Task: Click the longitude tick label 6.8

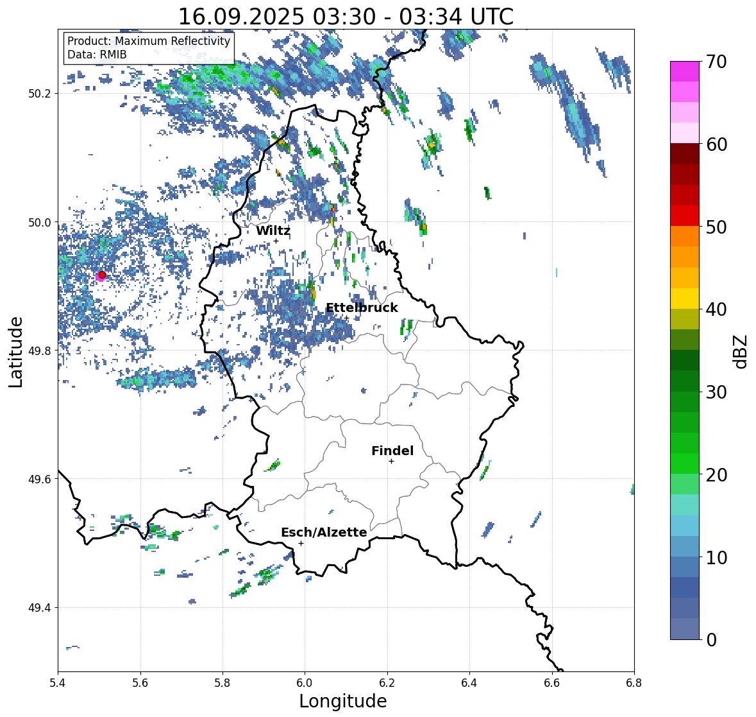Action: click(x=634, y=683)
